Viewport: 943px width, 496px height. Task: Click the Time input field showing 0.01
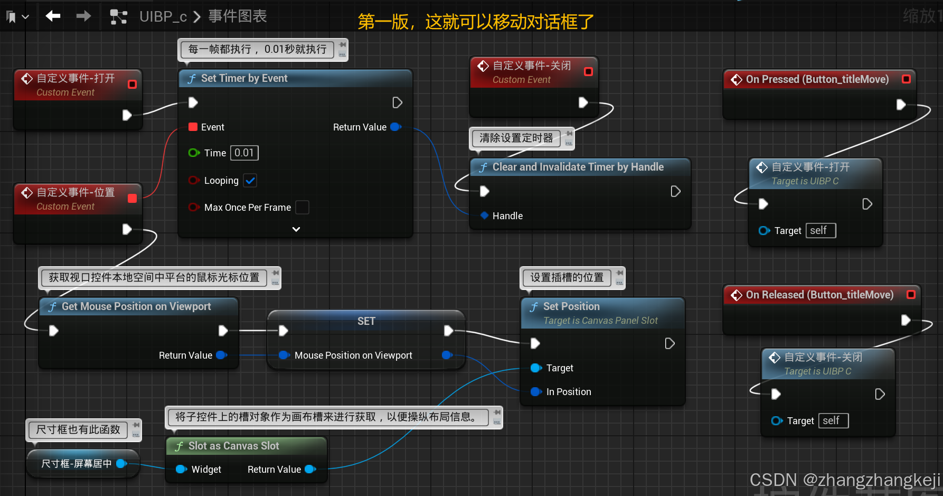[244, 153]
